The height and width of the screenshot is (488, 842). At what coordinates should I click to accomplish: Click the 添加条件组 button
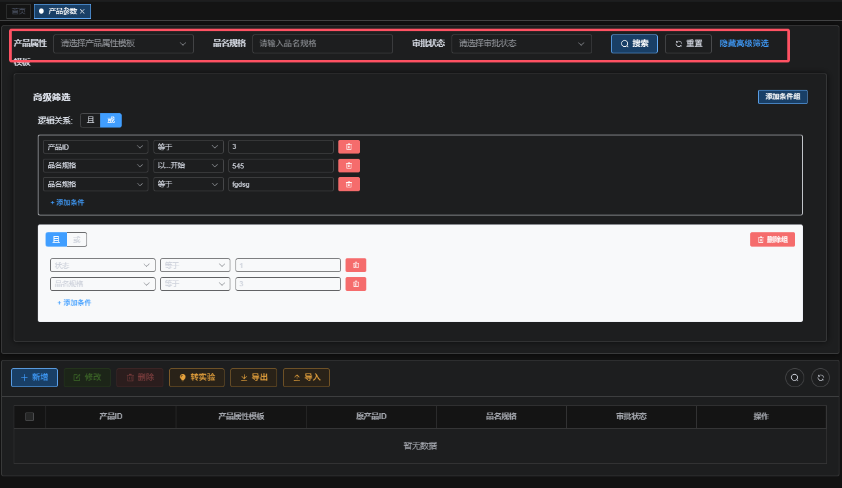click(x=783, y=96)
